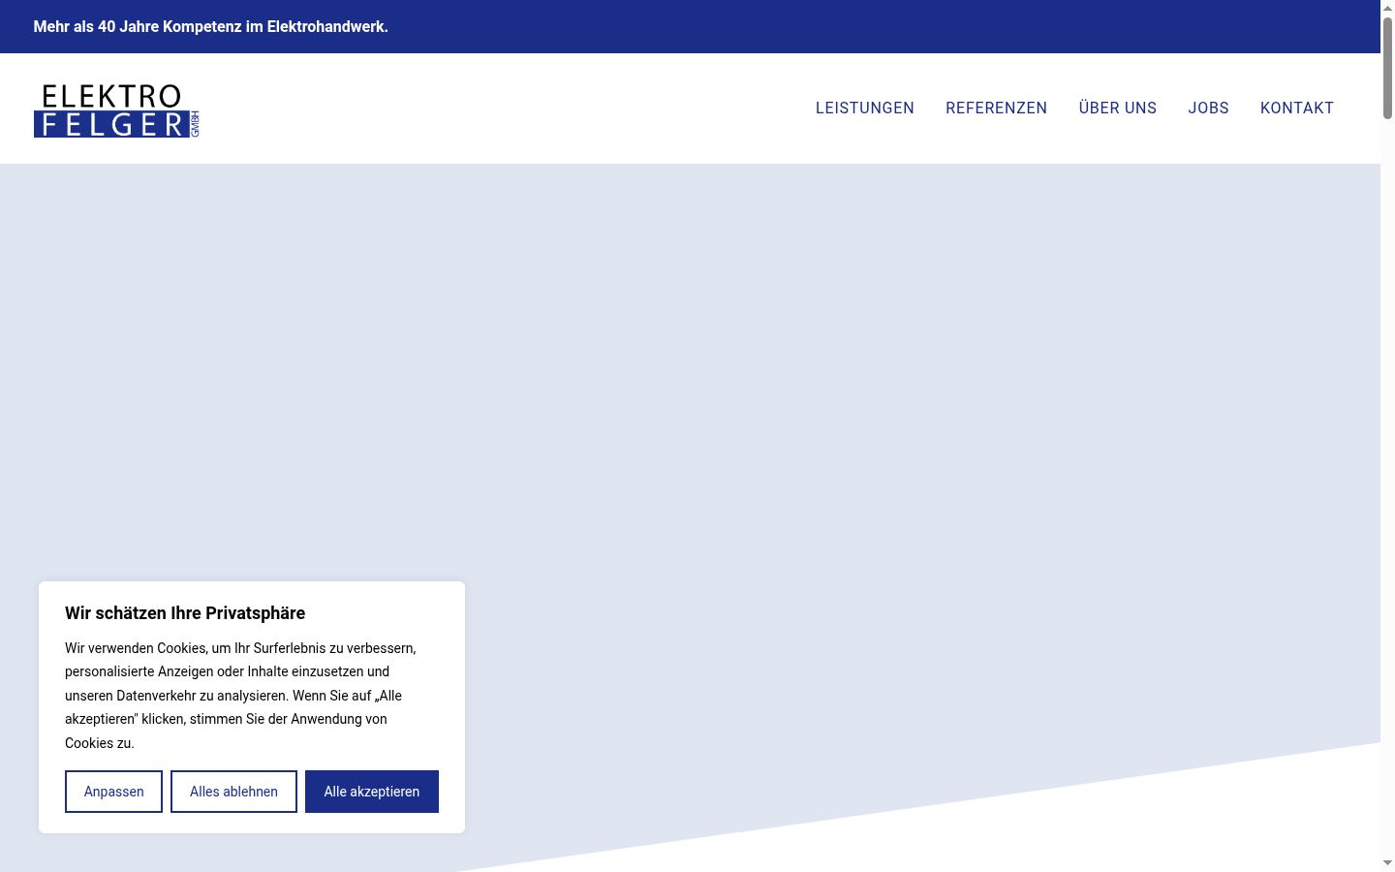
Task: Click the cookie description paragraph starting 'Wir verwenden Cookies'
Action: (240, 695)
